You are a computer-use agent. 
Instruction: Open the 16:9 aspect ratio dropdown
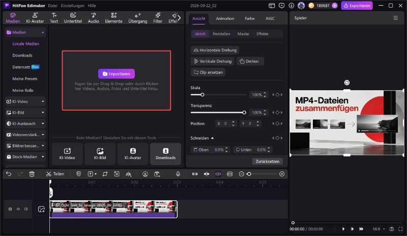pyautogui.click(x=379, y=229)
